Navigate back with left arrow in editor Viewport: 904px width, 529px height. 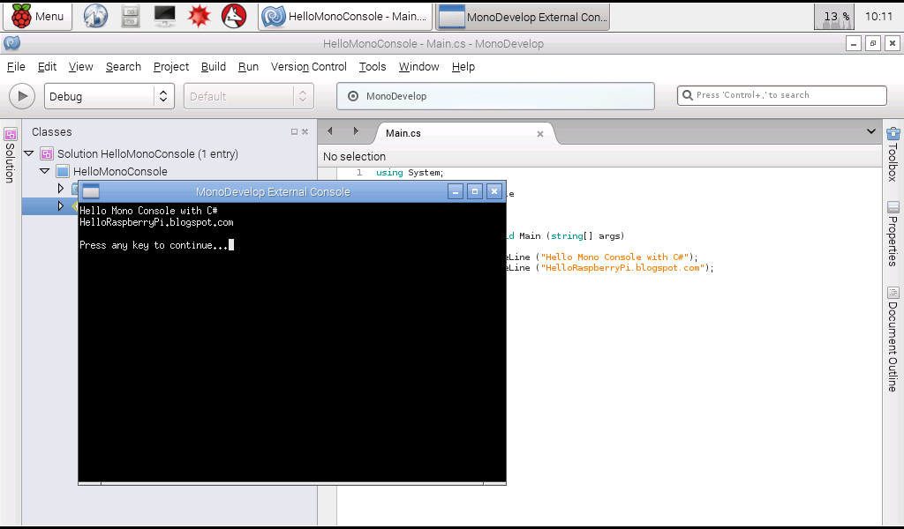[330, 131]
